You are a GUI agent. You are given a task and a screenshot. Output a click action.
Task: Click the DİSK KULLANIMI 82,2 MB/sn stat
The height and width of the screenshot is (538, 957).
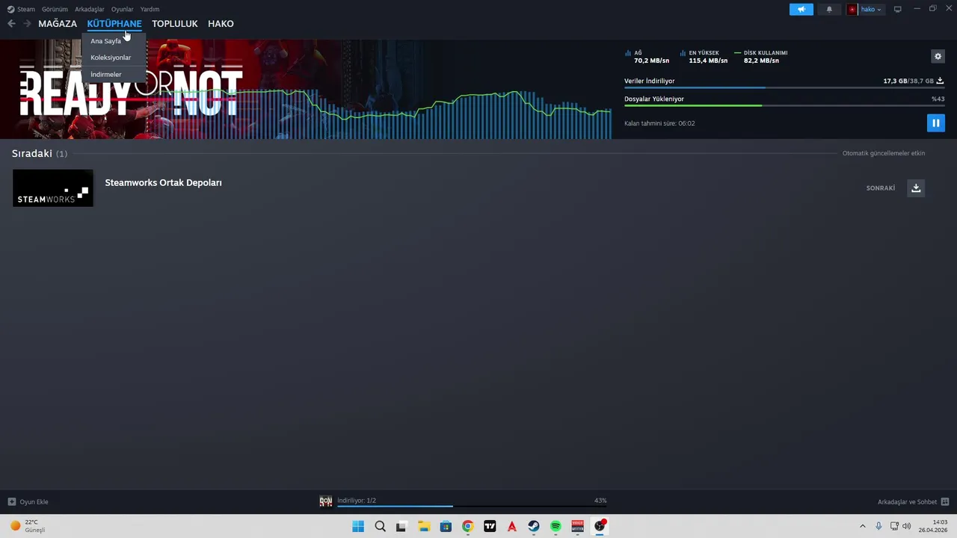(760, 57)
